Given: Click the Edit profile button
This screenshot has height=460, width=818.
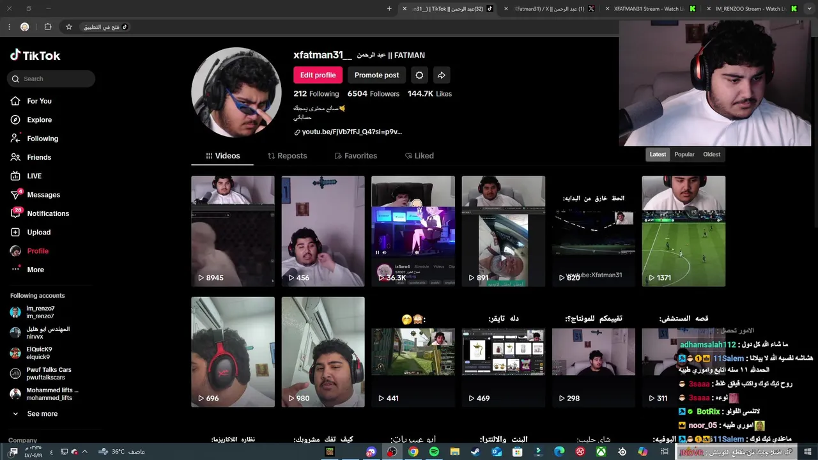Looking at the screenshot, I should point(318,75).
